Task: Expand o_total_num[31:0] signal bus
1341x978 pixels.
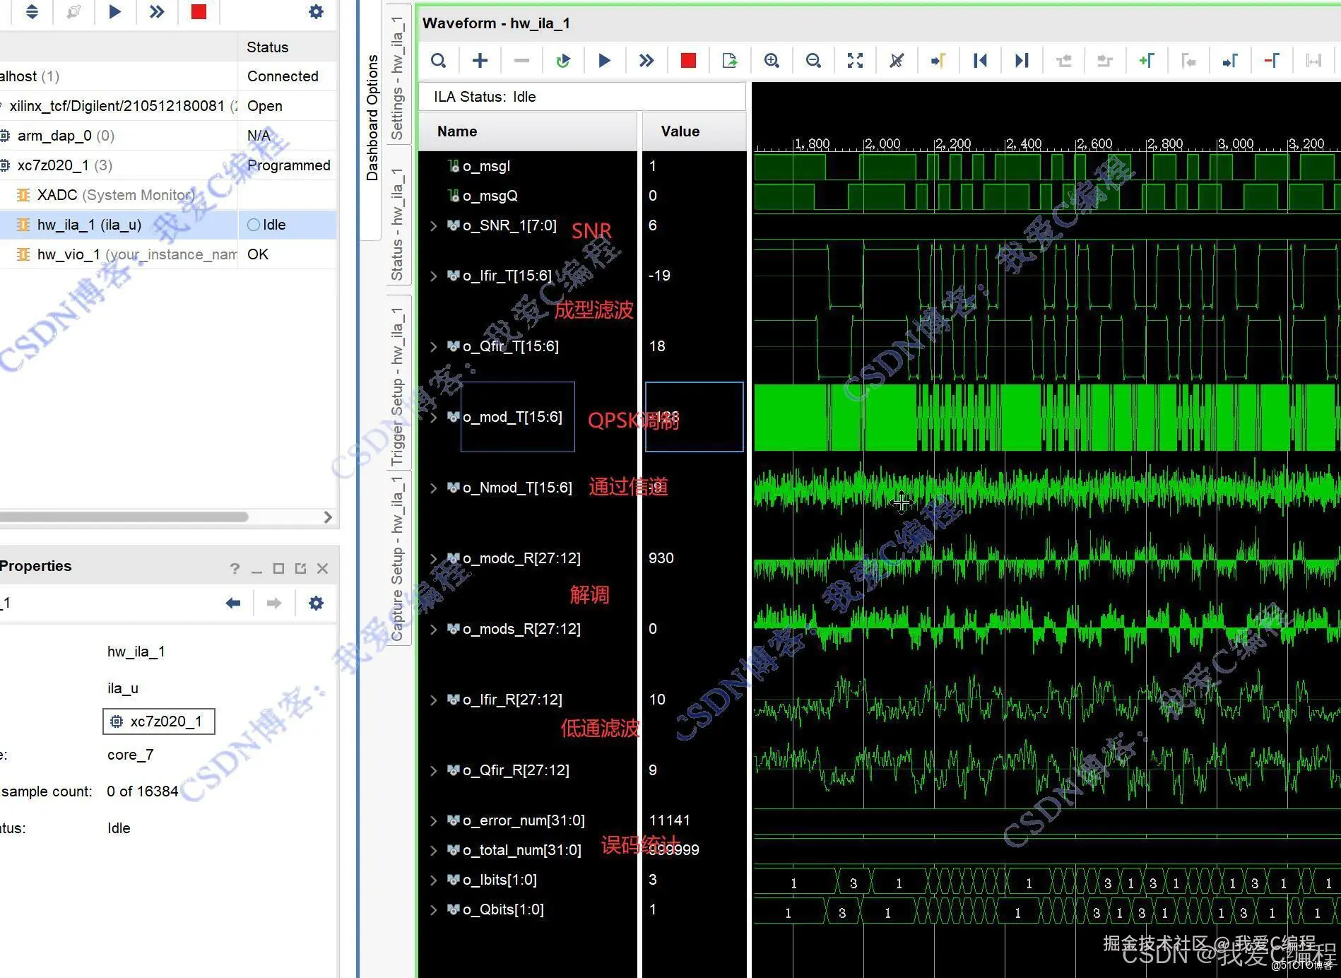Action: click(x=433, y=851)
